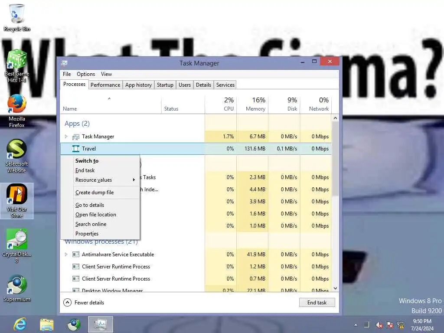Click the taskbar clock showing 9:50 PM
This screenshot has height=333, width=444.
point(422,325)
